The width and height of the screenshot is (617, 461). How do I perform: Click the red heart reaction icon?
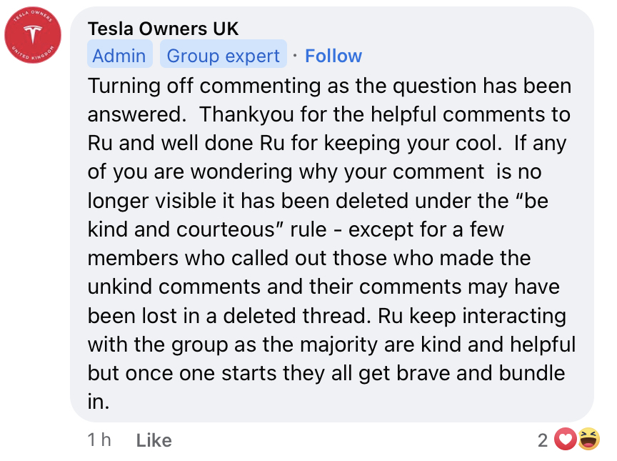(566, 439)
